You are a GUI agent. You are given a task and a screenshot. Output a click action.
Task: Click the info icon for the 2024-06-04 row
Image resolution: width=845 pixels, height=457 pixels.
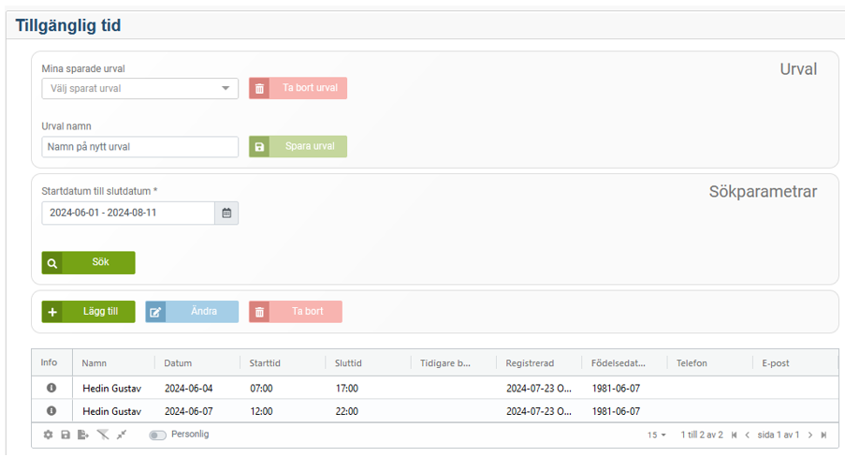[51, 388]
